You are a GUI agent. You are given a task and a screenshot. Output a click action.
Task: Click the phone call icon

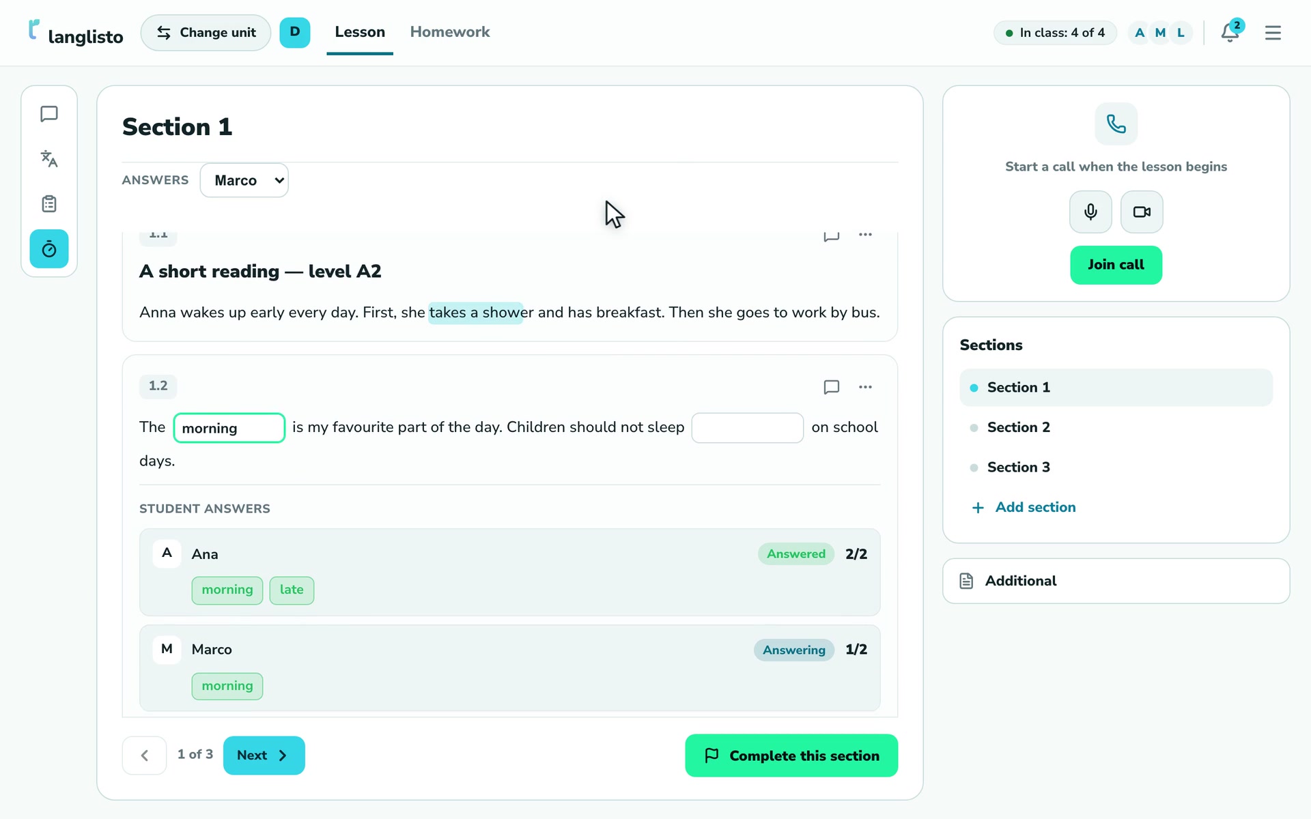pyautogui.click(x=1116, y=124)
